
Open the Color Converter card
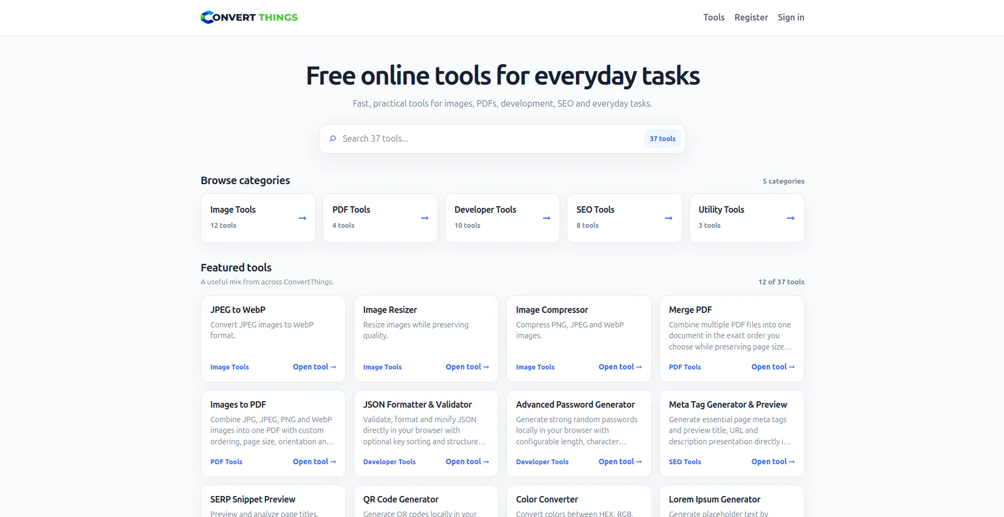579,501
